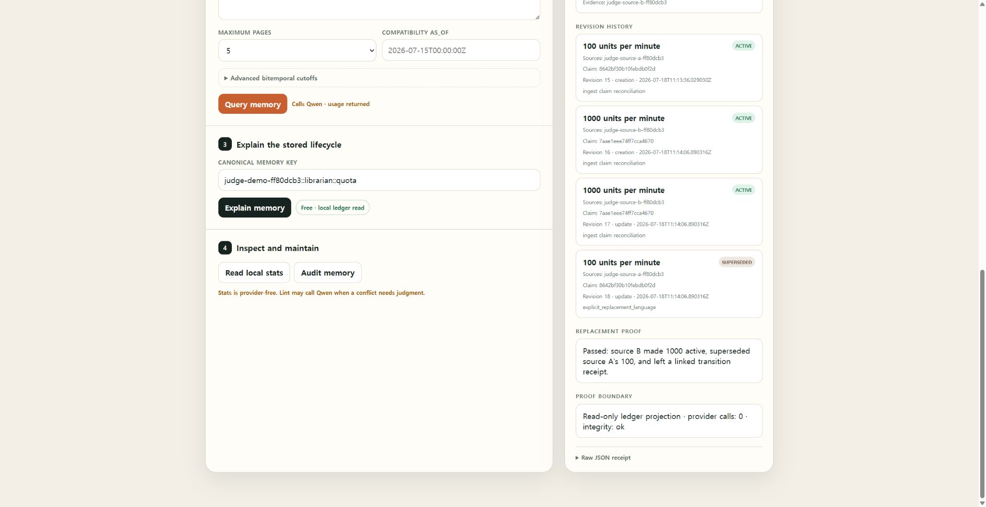This screenshot has width=986, height=507.
Task: Click the step 3 number badge
Action: 225,144
